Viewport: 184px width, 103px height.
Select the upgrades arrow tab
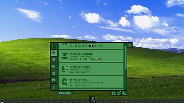coord(54,53)
